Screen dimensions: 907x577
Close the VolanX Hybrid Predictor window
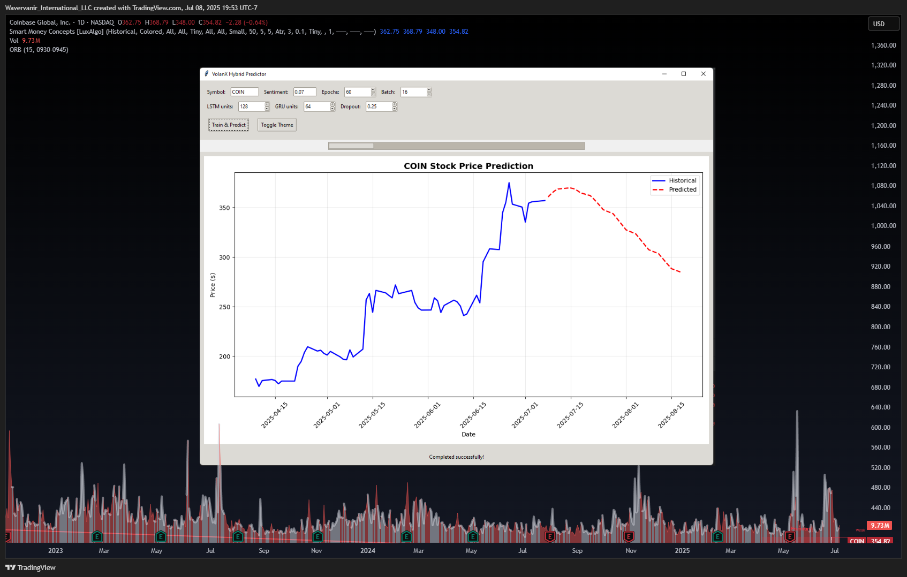pos(704,74)
